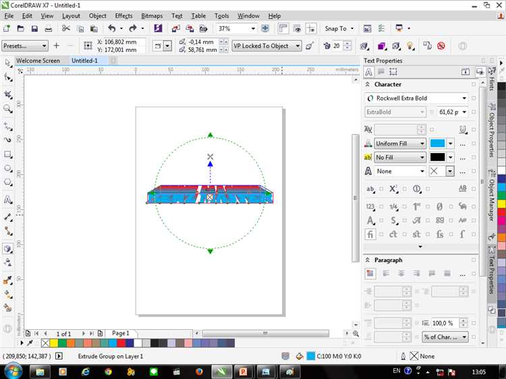Image resolution: width=506 pixels, height=379 pixels.
Task: Click the Clear Extrude red icon
Action: point(441,46)
